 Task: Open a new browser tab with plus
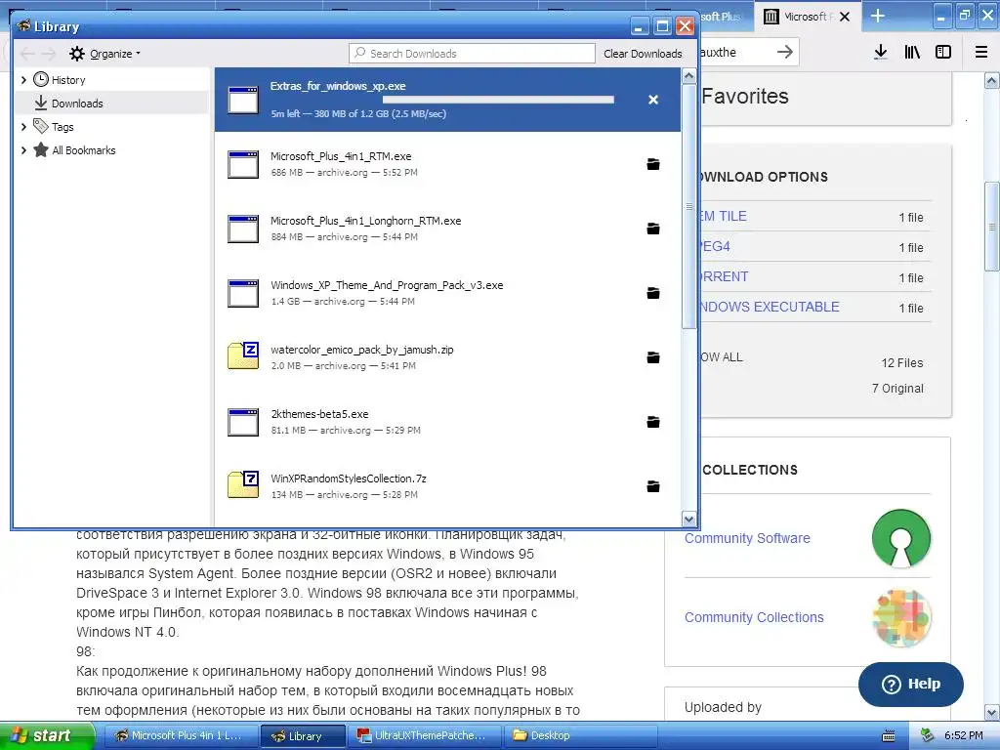(x=878, y=16)
